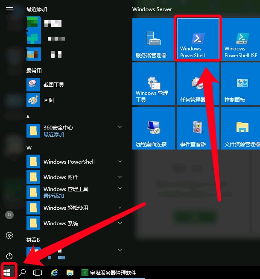Open the Windows 系统 folder
This screenshot has height=279, width=260.
(x=75, y=223)
